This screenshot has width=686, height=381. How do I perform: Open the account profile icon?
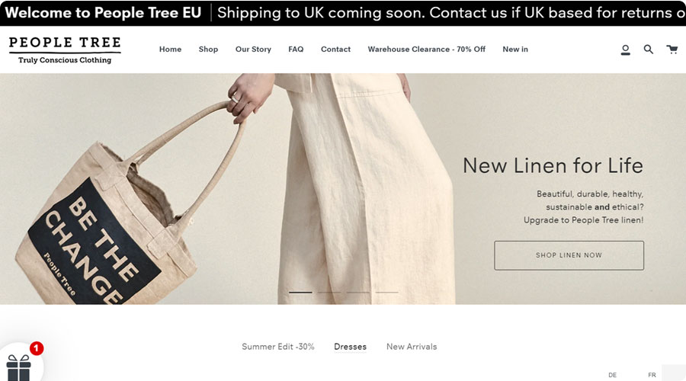[626, 50]
